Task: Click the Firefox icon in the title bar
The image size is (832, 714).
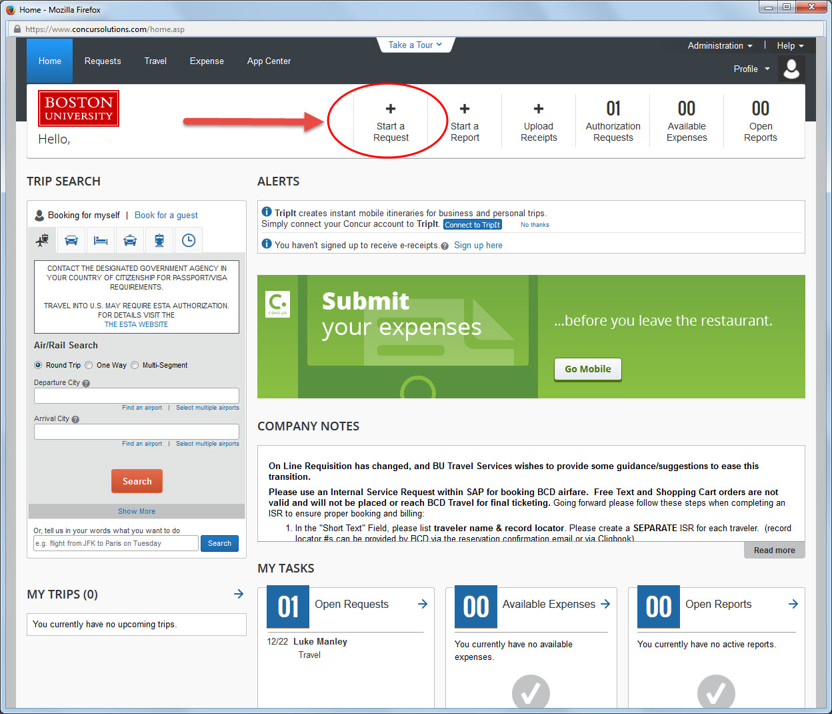Action: pyautogui.click(x=10, y=9)
